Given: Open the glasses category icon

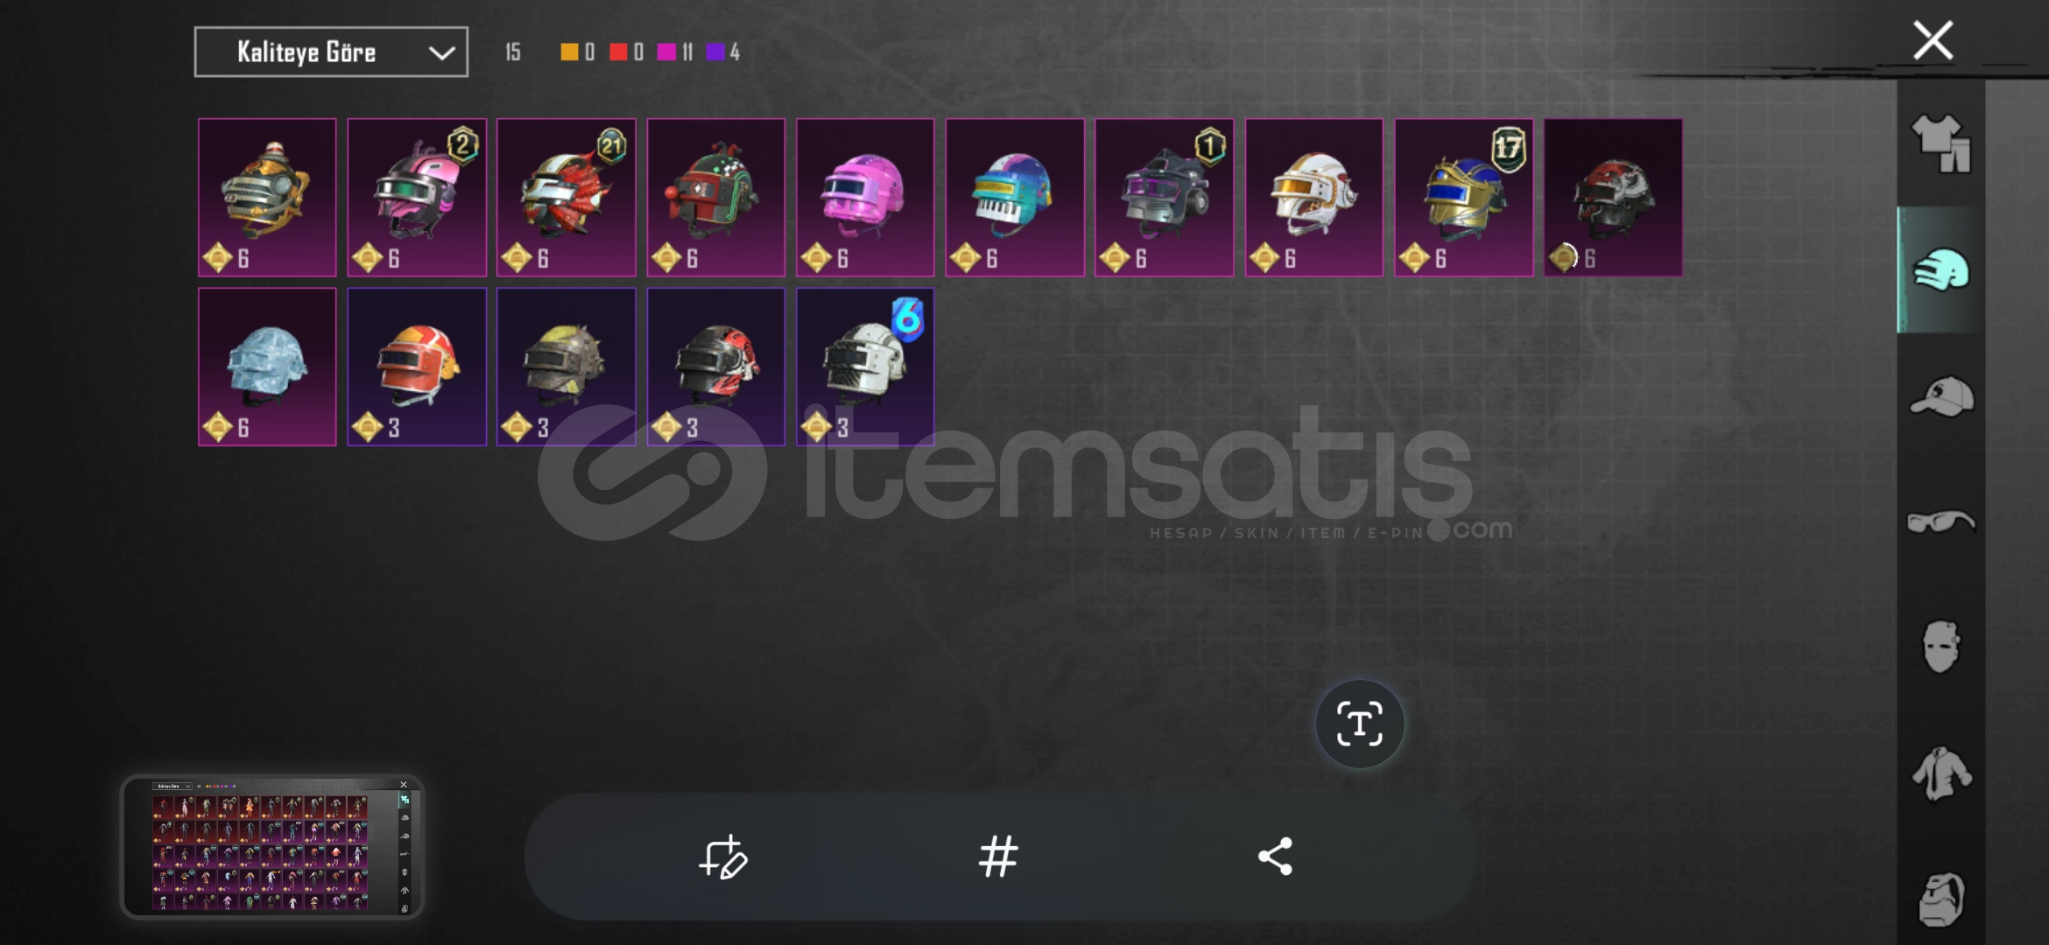Looking at the screenshot, I should (x=1940, y=522).
